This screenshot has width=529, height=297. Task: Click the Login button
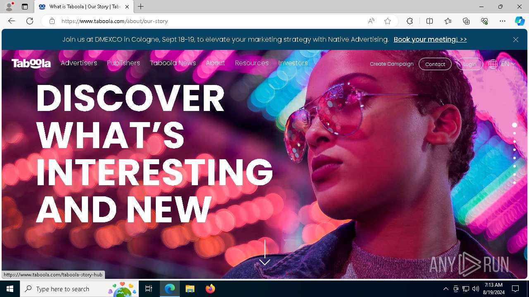pyautogui.click(x=469, y=64)
